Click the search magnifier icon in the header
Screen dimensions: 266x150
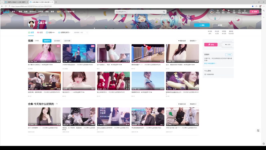pyautogui.click(x=164, y=12)
